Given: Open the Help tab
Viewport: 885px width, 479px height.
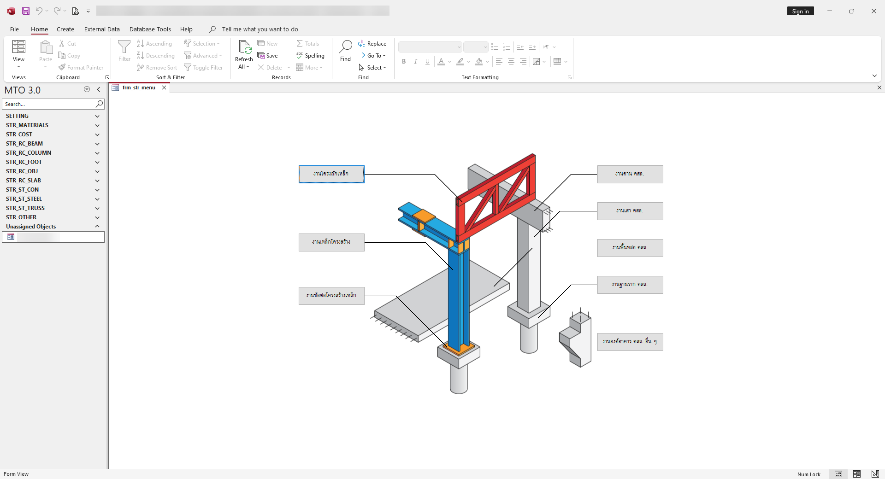Looking at the screenshot, I should [x=186, y=29].
